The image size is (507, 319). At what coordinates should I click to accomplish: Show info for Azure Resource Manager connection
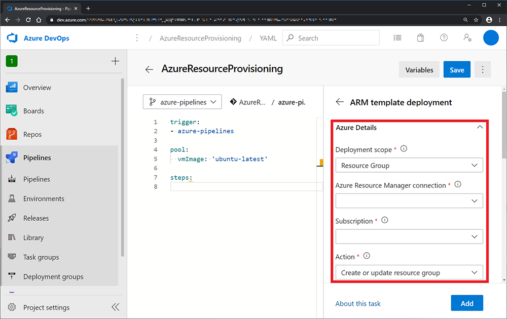458,184
